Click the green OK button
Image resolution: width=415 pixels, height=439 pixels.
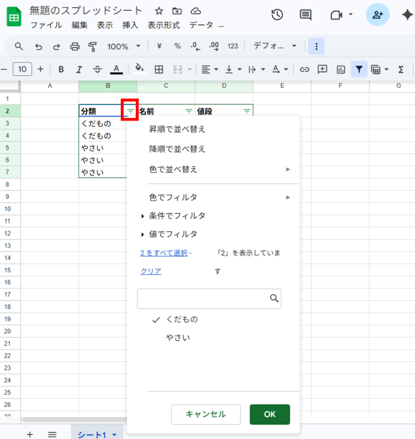(x=269, y=414)
